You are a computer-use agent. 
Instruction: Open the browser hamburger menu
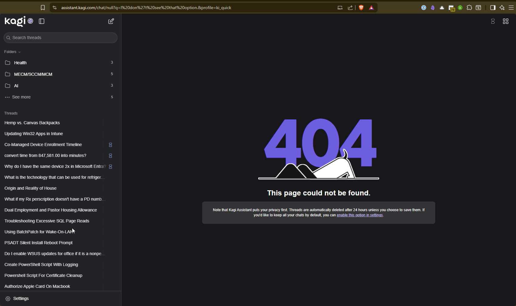pos(511,8)
